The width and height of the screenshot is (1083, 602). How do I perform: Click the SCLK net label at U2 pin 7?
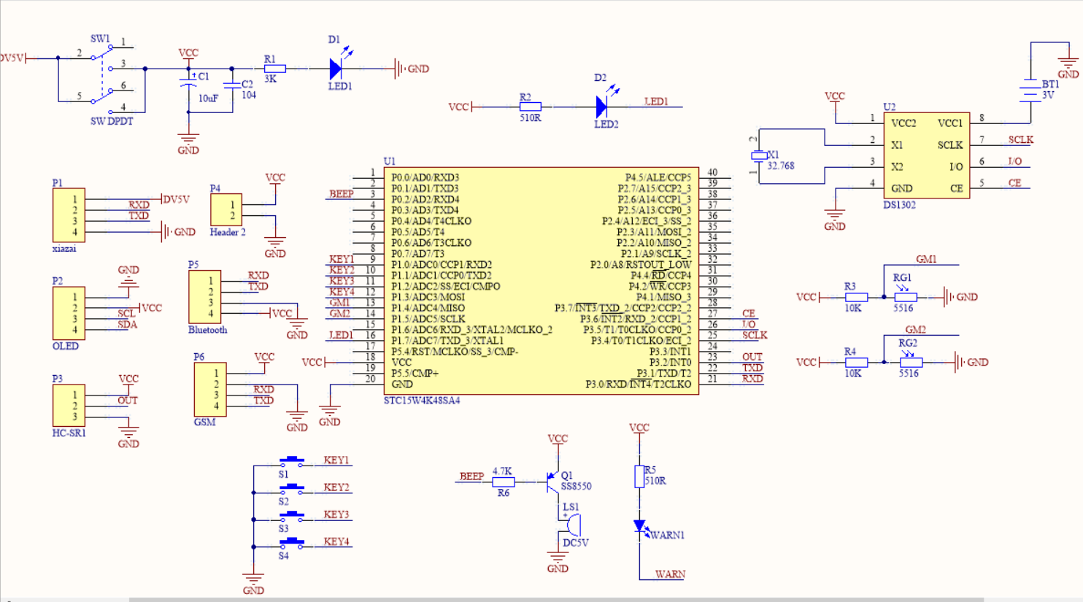click(x=1021, y=139)
